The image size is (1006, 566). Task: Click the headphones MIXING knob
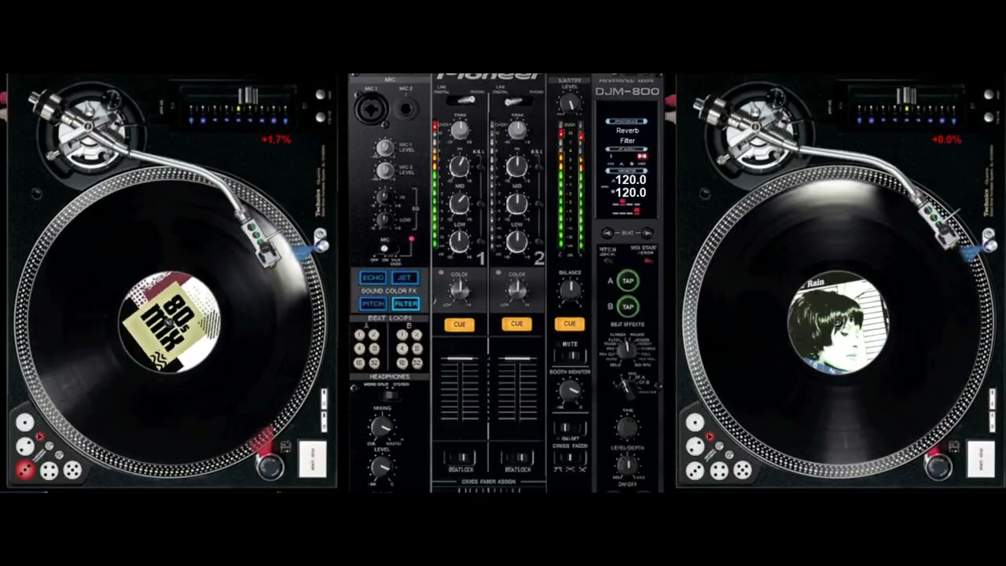point(381,426)
